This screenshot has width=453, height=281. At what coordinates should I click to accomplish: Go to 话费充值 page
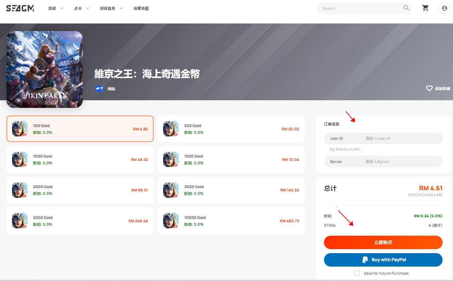141,8
